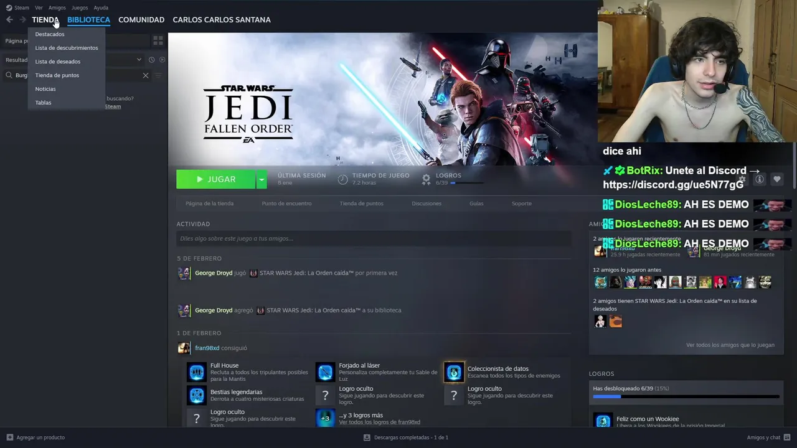Screen dimensions: 797x448
Task: Open the Guías tab
Action: tap(476, 203)
